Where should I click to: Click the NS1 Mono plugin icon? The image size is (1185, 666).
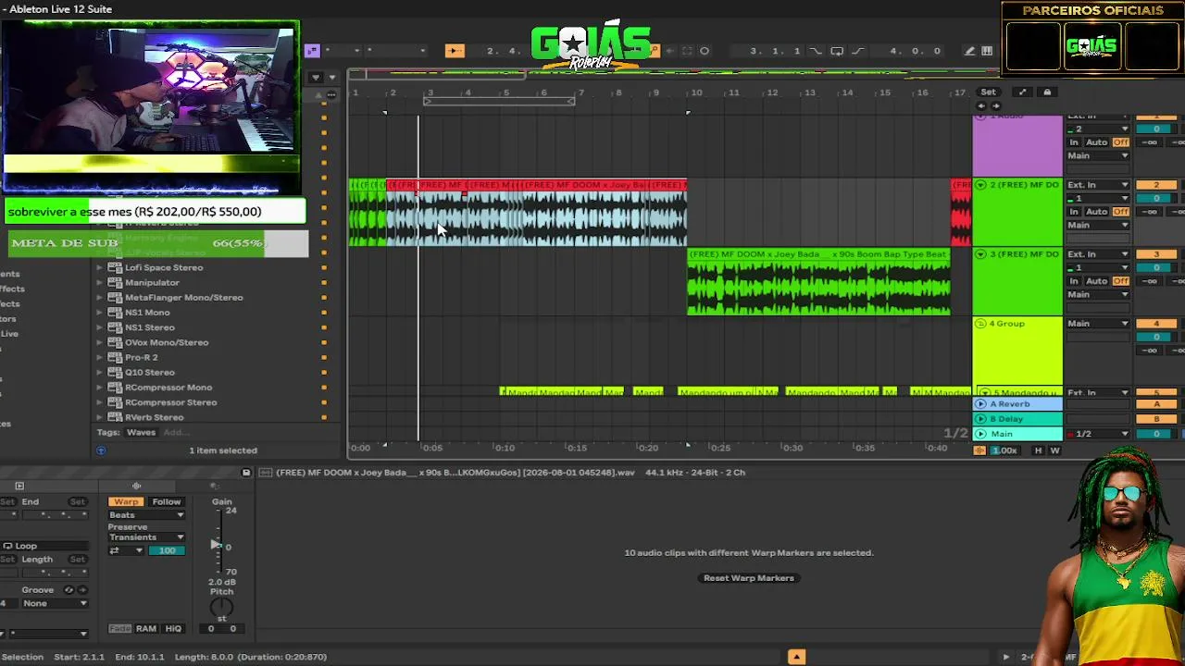point(115,313)
